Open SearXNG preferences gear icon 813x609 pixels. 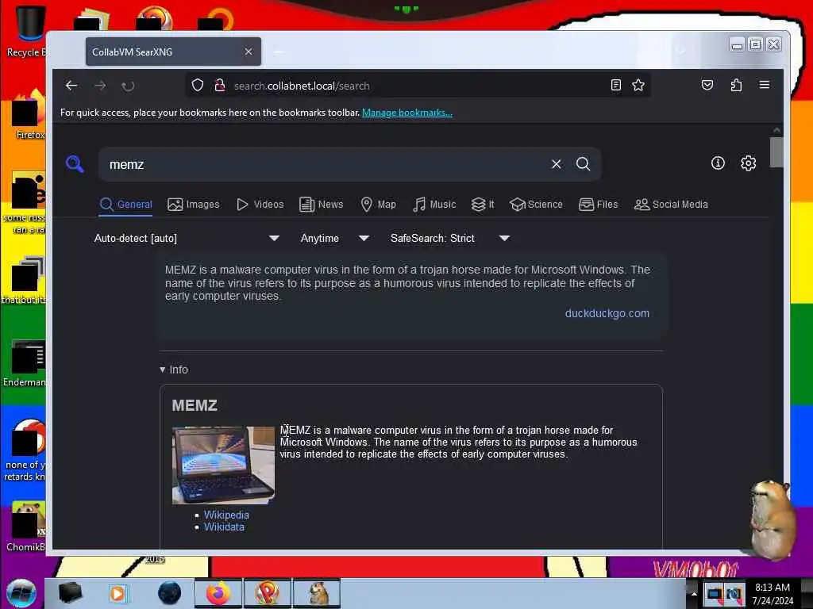click(748, 163)
